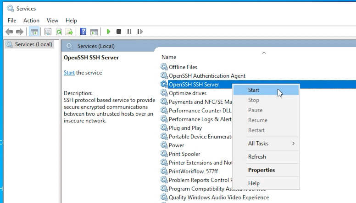Click the gear icon beside OpenSSH SSH Server
This screenshot has height=203, width=356.
(164, 84)
